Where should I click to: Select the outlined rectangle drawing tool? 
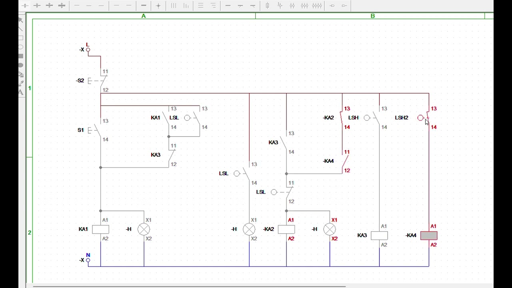tap(21, 38)
